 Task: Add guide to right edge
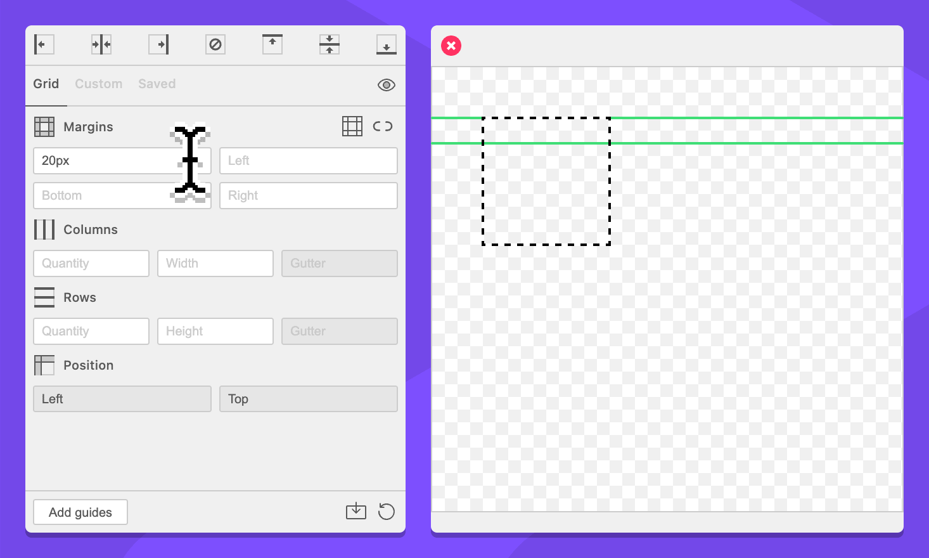coord(158,44)
